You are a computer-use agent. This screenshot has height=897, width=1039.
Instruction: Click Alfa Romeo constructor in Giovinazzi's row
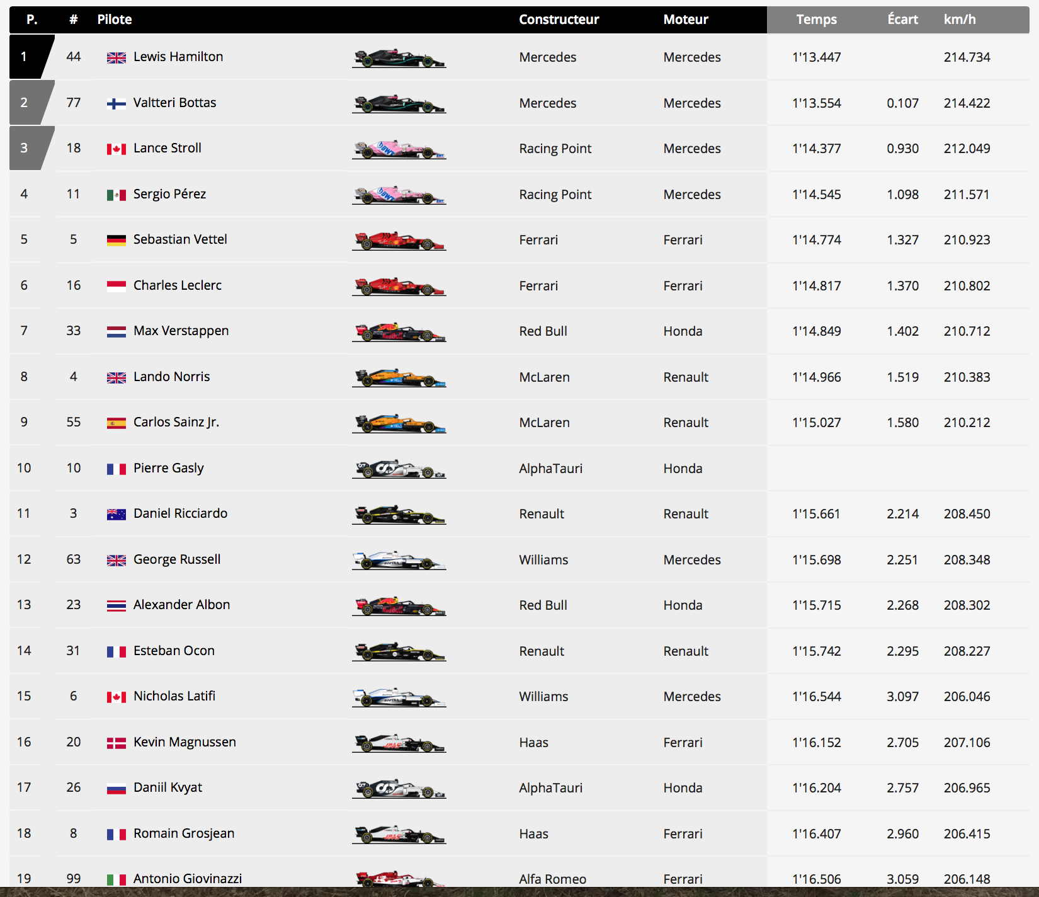point(553,879)
